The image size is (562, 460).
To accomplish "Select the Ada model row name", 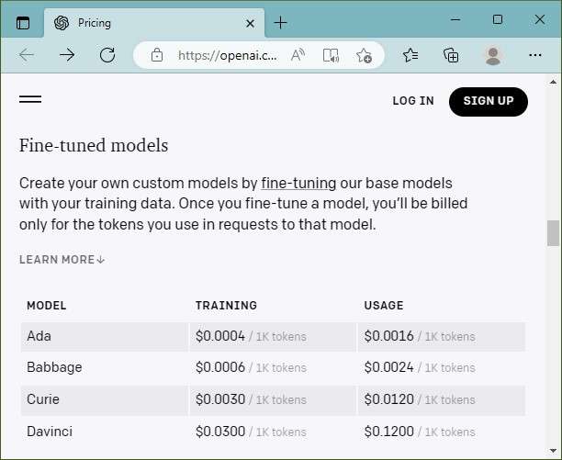I will point(39,336).
